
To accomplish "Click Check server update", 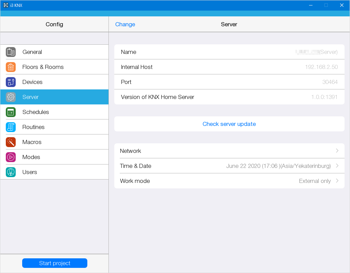I will [229, 124].
